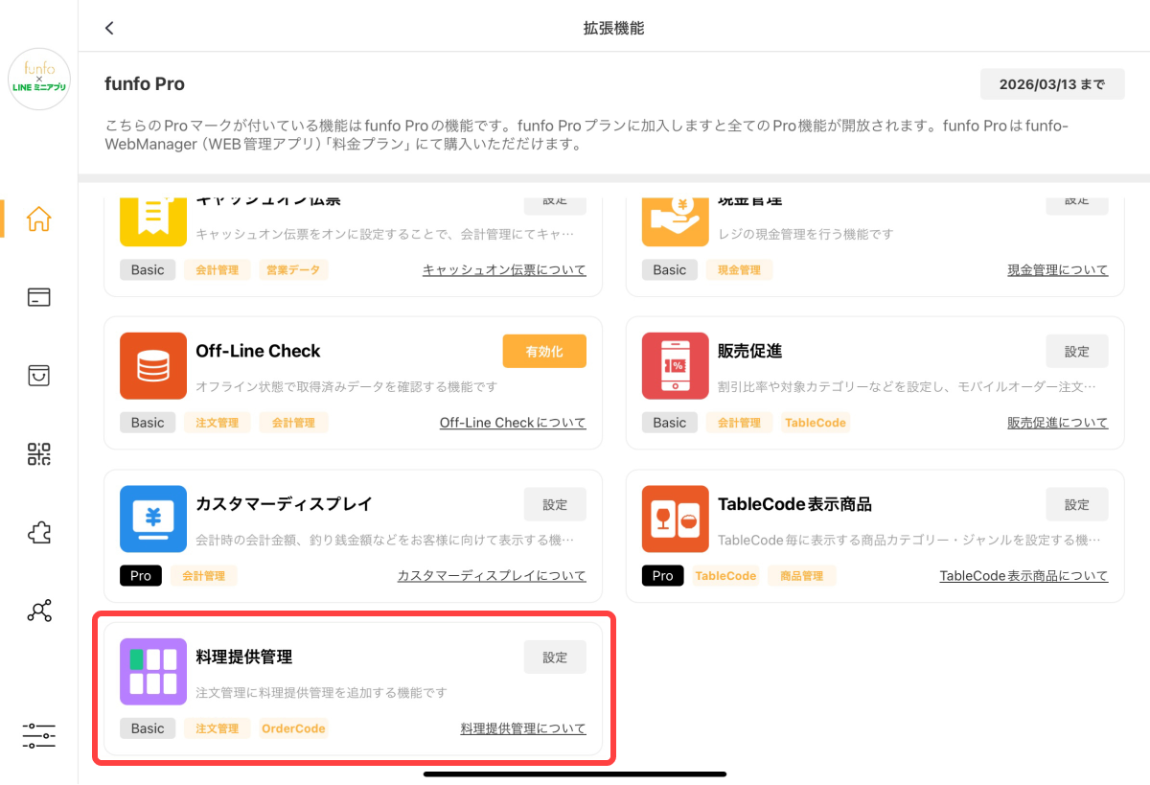The width and height of the screenshot is (1150, 785).
Task: Click the TableCode表示商品 glass and bowl icon
Action: click(676, 519)
